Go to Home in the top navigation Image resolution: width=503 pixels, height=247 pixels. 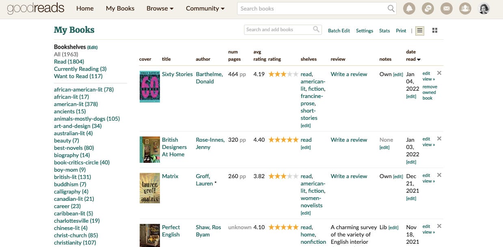tap(85, 9)
